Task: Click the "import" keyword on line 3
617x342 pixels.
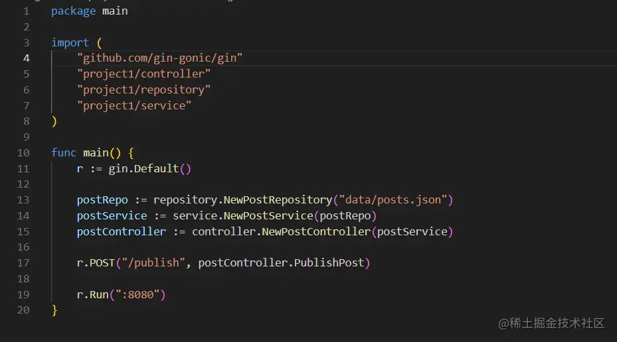Action: click(70, 42)
